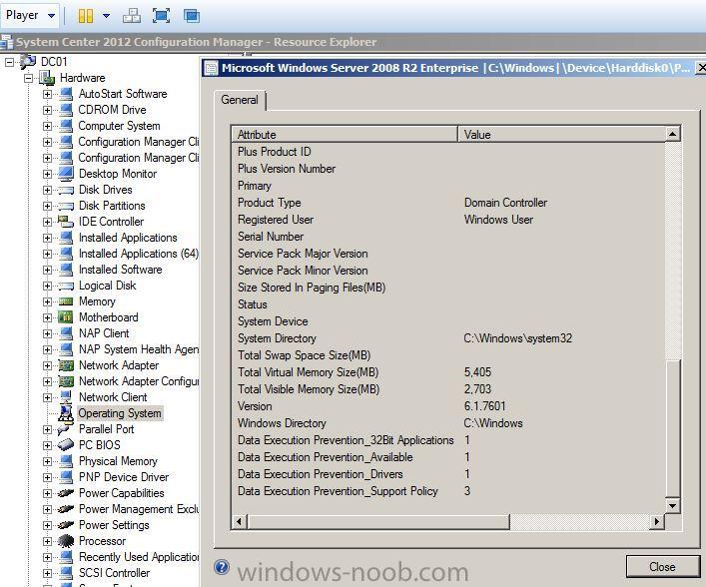Image resolution: width=706 pixels, height=587 pixels.
Task: Expand the Desktop Monitor node
Action: [47, 174]
